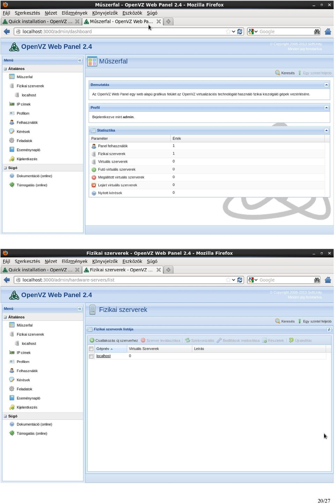Click bookmark star in Fizikai szerverek window
This screenshot has width=335, height=504.
(x=228, y=280)
